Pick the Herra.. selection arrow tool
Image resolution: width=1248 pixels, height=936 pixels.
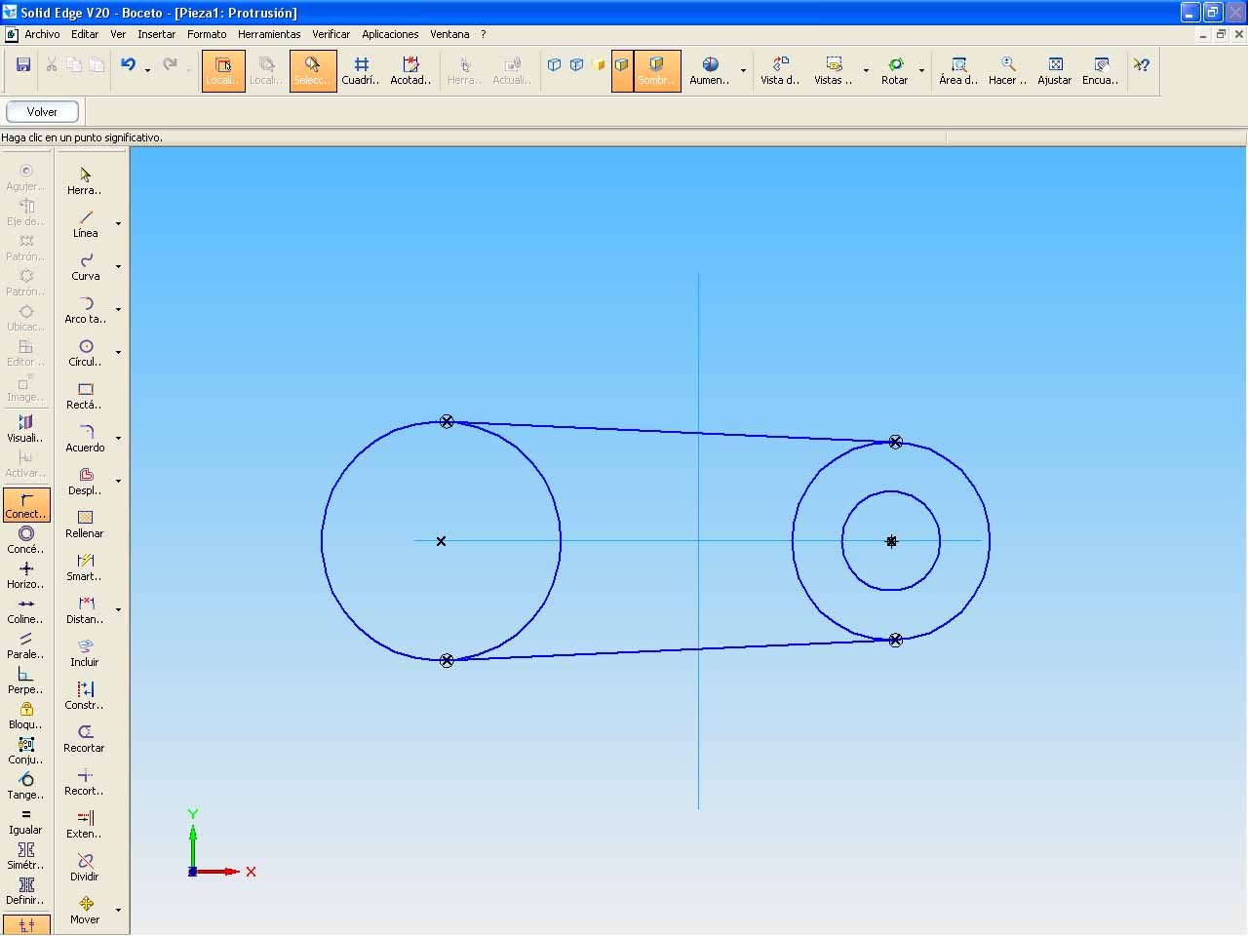pos(85,181)
